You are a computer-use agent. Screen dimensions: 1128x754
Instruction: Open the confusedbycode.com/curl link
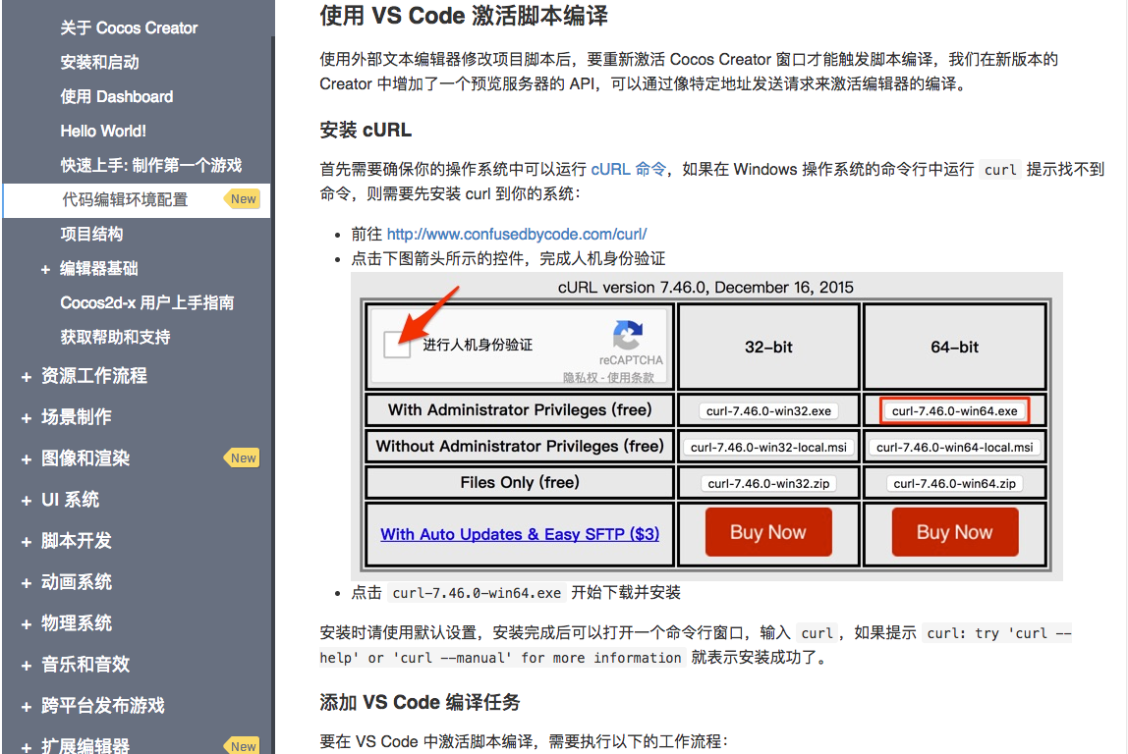(517, 234)
